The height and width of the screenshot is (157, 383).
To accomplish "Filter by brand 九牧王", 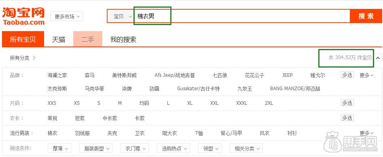I will pyautogui.click(x=245, y=88).
